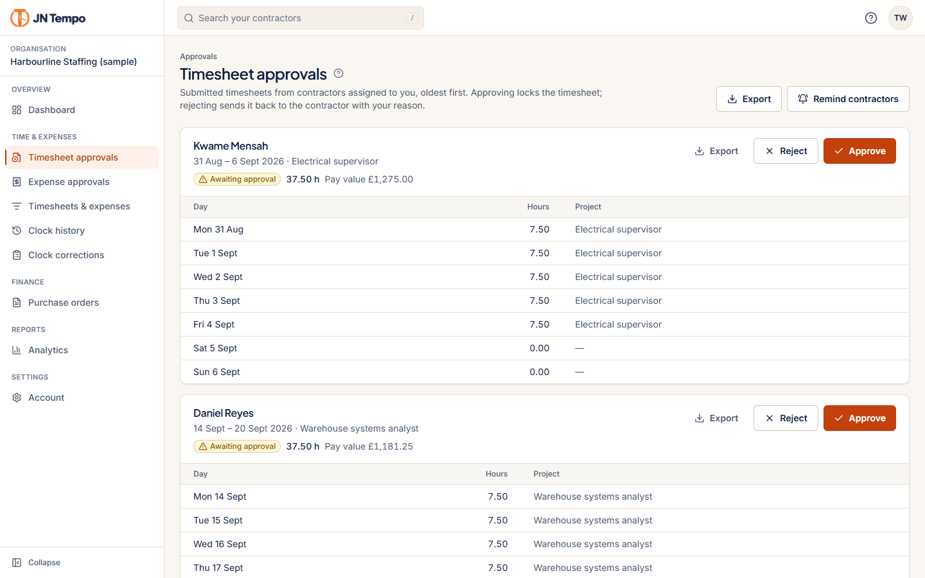The width and height of the screenshot is (925, 578).
Task: Click the Mon 14 Sept row
Action: 545,496
